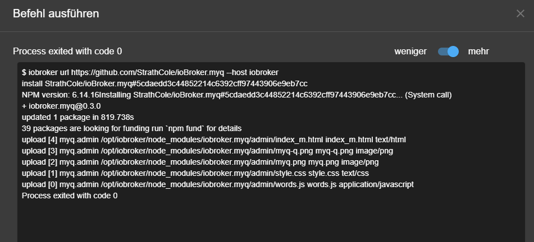
Task: Click the 'updated 1 package in 819.738s' line
Action: 77,117
